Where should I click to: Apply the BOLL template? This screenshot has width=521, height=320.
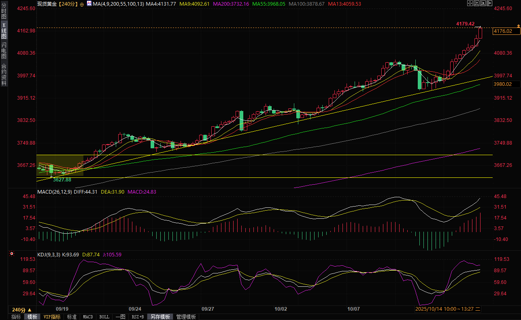point(104,317)
